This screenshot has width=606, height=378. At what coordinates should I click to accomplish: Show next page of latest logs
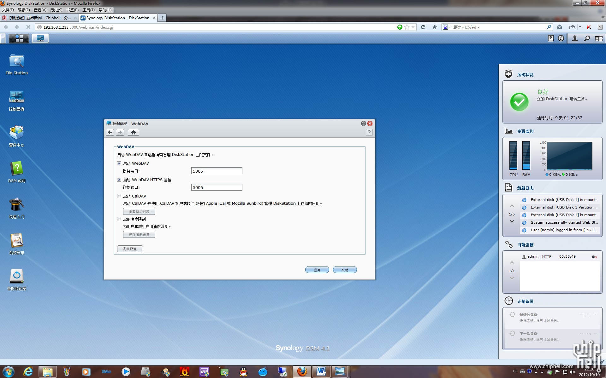coord(512,221)
